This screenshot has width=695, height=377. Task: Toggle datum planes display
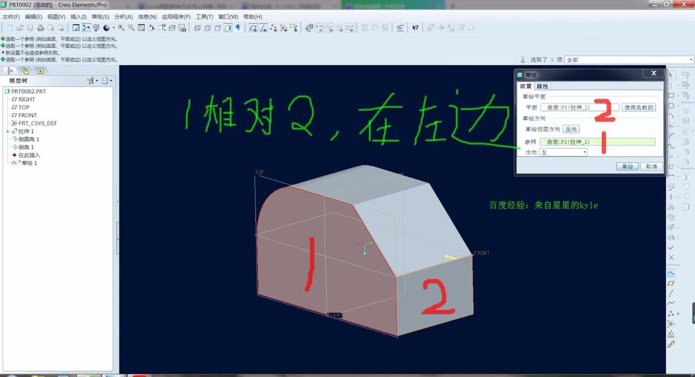(253, 28)
